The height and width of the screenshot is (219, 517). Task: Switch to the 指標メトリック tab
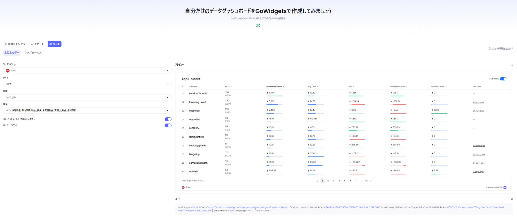pos(15,44)
